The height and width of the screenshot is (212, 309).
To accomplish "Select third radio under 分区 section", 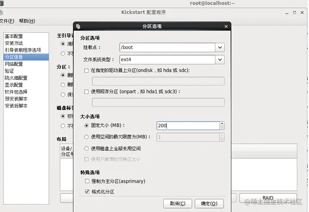I will 63,95.
